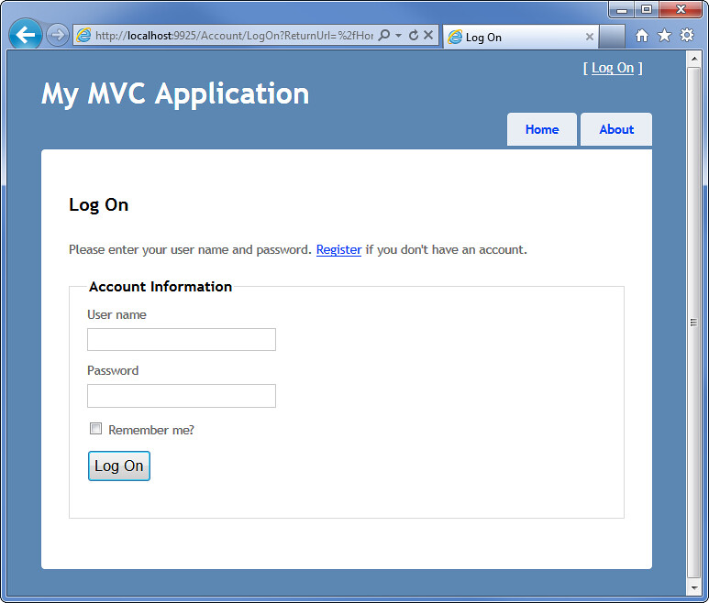The height and width of the screenshot is (603, 709).
Task: Click the browser Forward arrow button
Action: (x=58, y=35)
